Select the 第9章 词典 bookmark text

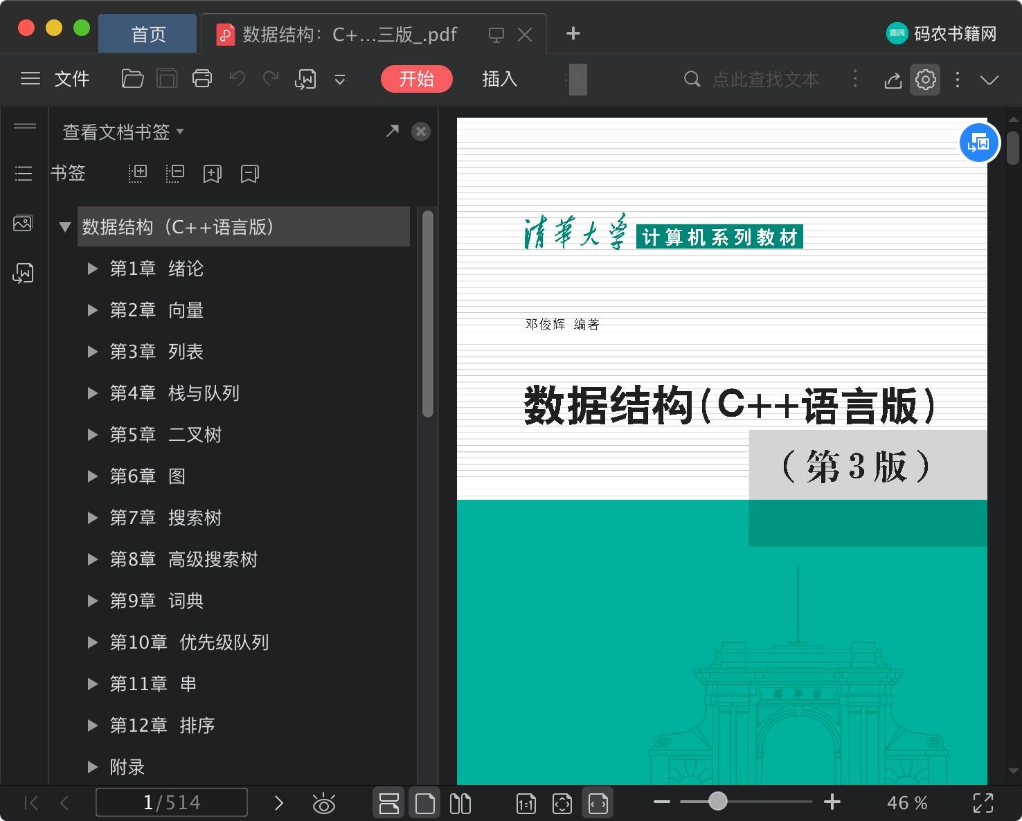pyautogui.click(x=157, y=601)
